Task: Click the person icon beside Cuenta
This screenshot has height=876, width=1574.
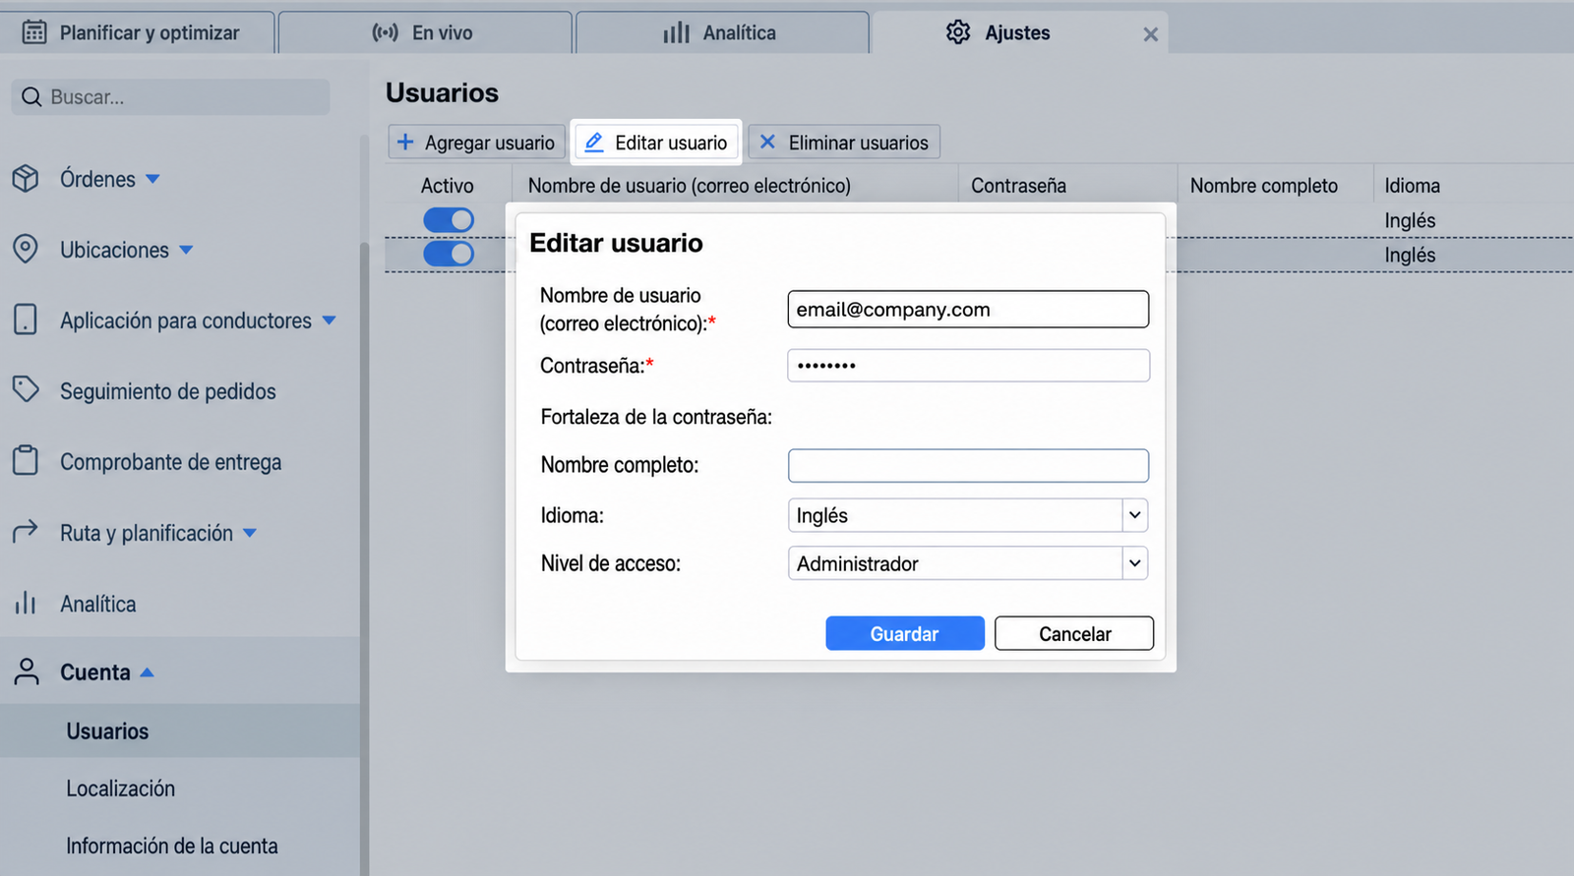Action: (x=27, y=672)
